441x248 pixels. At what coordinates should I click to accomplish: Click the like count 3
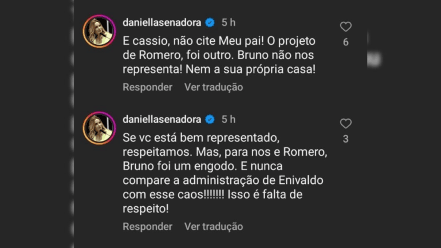click(x=345, y=139)
